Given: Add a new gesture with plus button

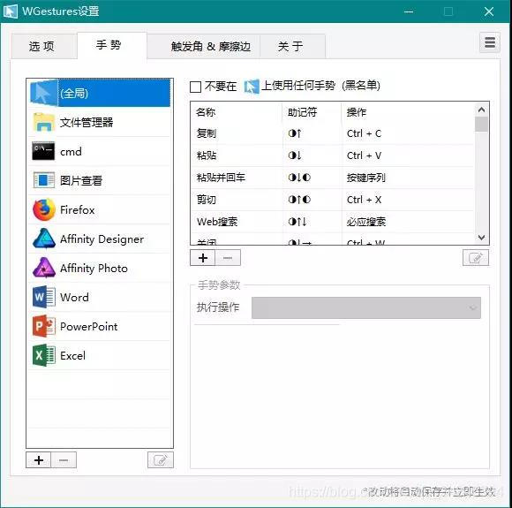Looking at the screenshot, I should click(x=203, y=258).
